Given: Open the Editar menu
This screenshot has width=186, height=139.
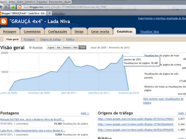Looking at the screenshot, I should click(12, 2).
